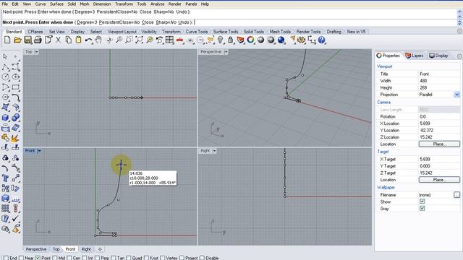Open the Top viewport menu arrow
Screen dimensions: 463x260
click(37, 52)
